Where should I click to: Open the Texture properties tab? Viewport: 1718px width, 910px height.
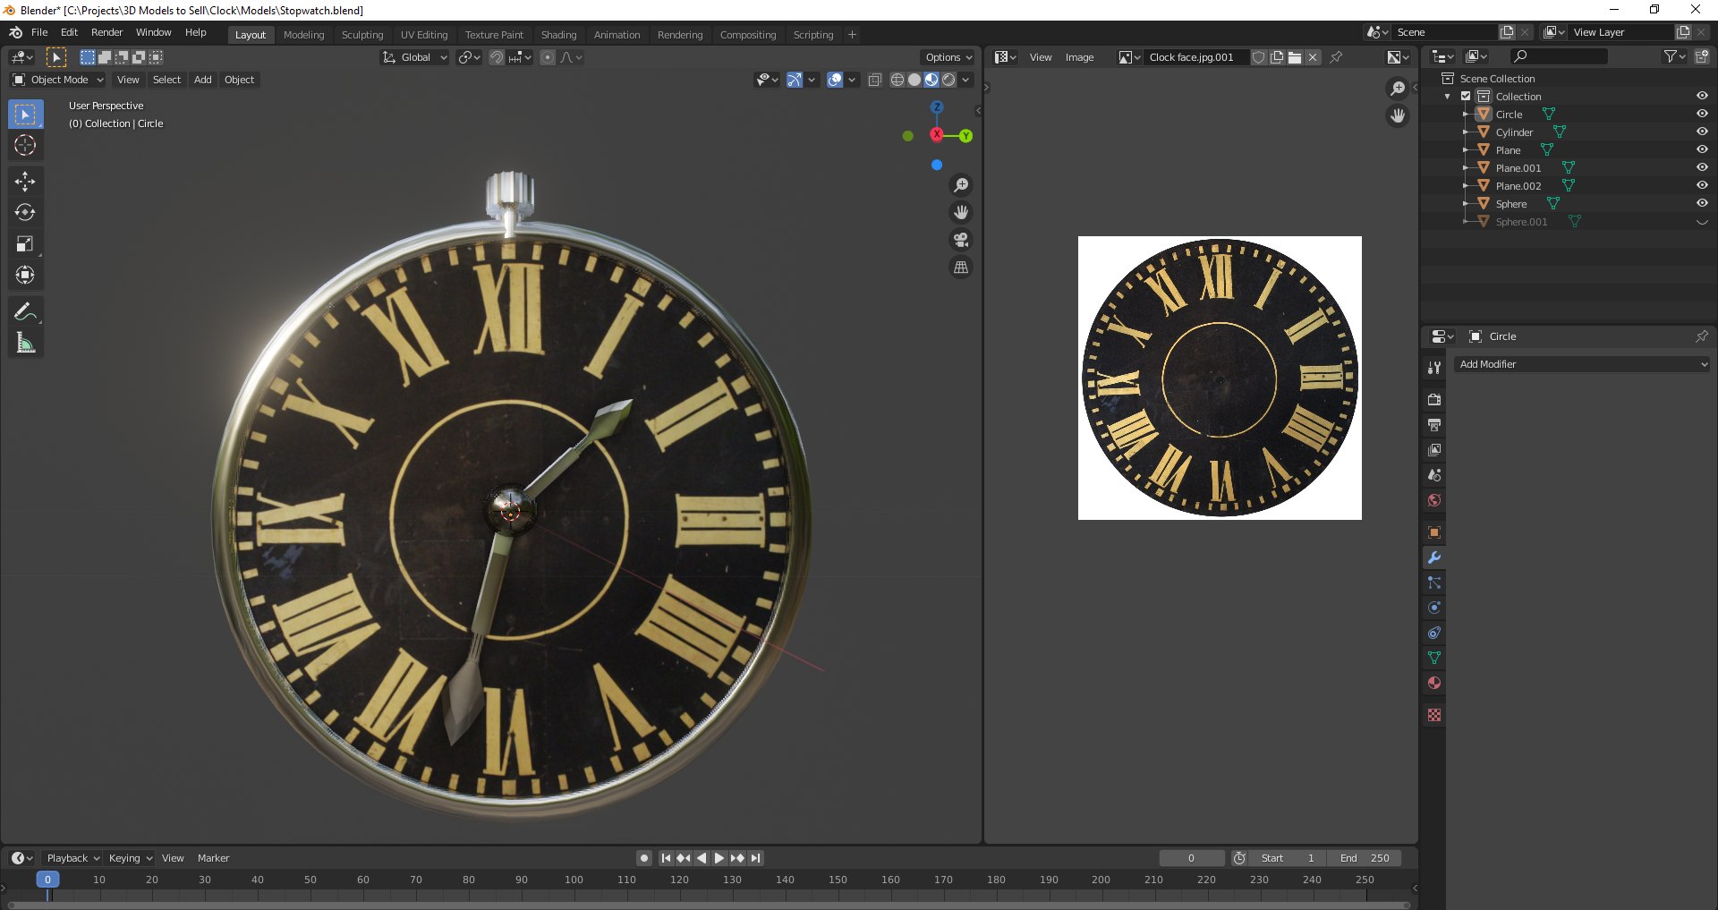click(x=1434, y=715)
